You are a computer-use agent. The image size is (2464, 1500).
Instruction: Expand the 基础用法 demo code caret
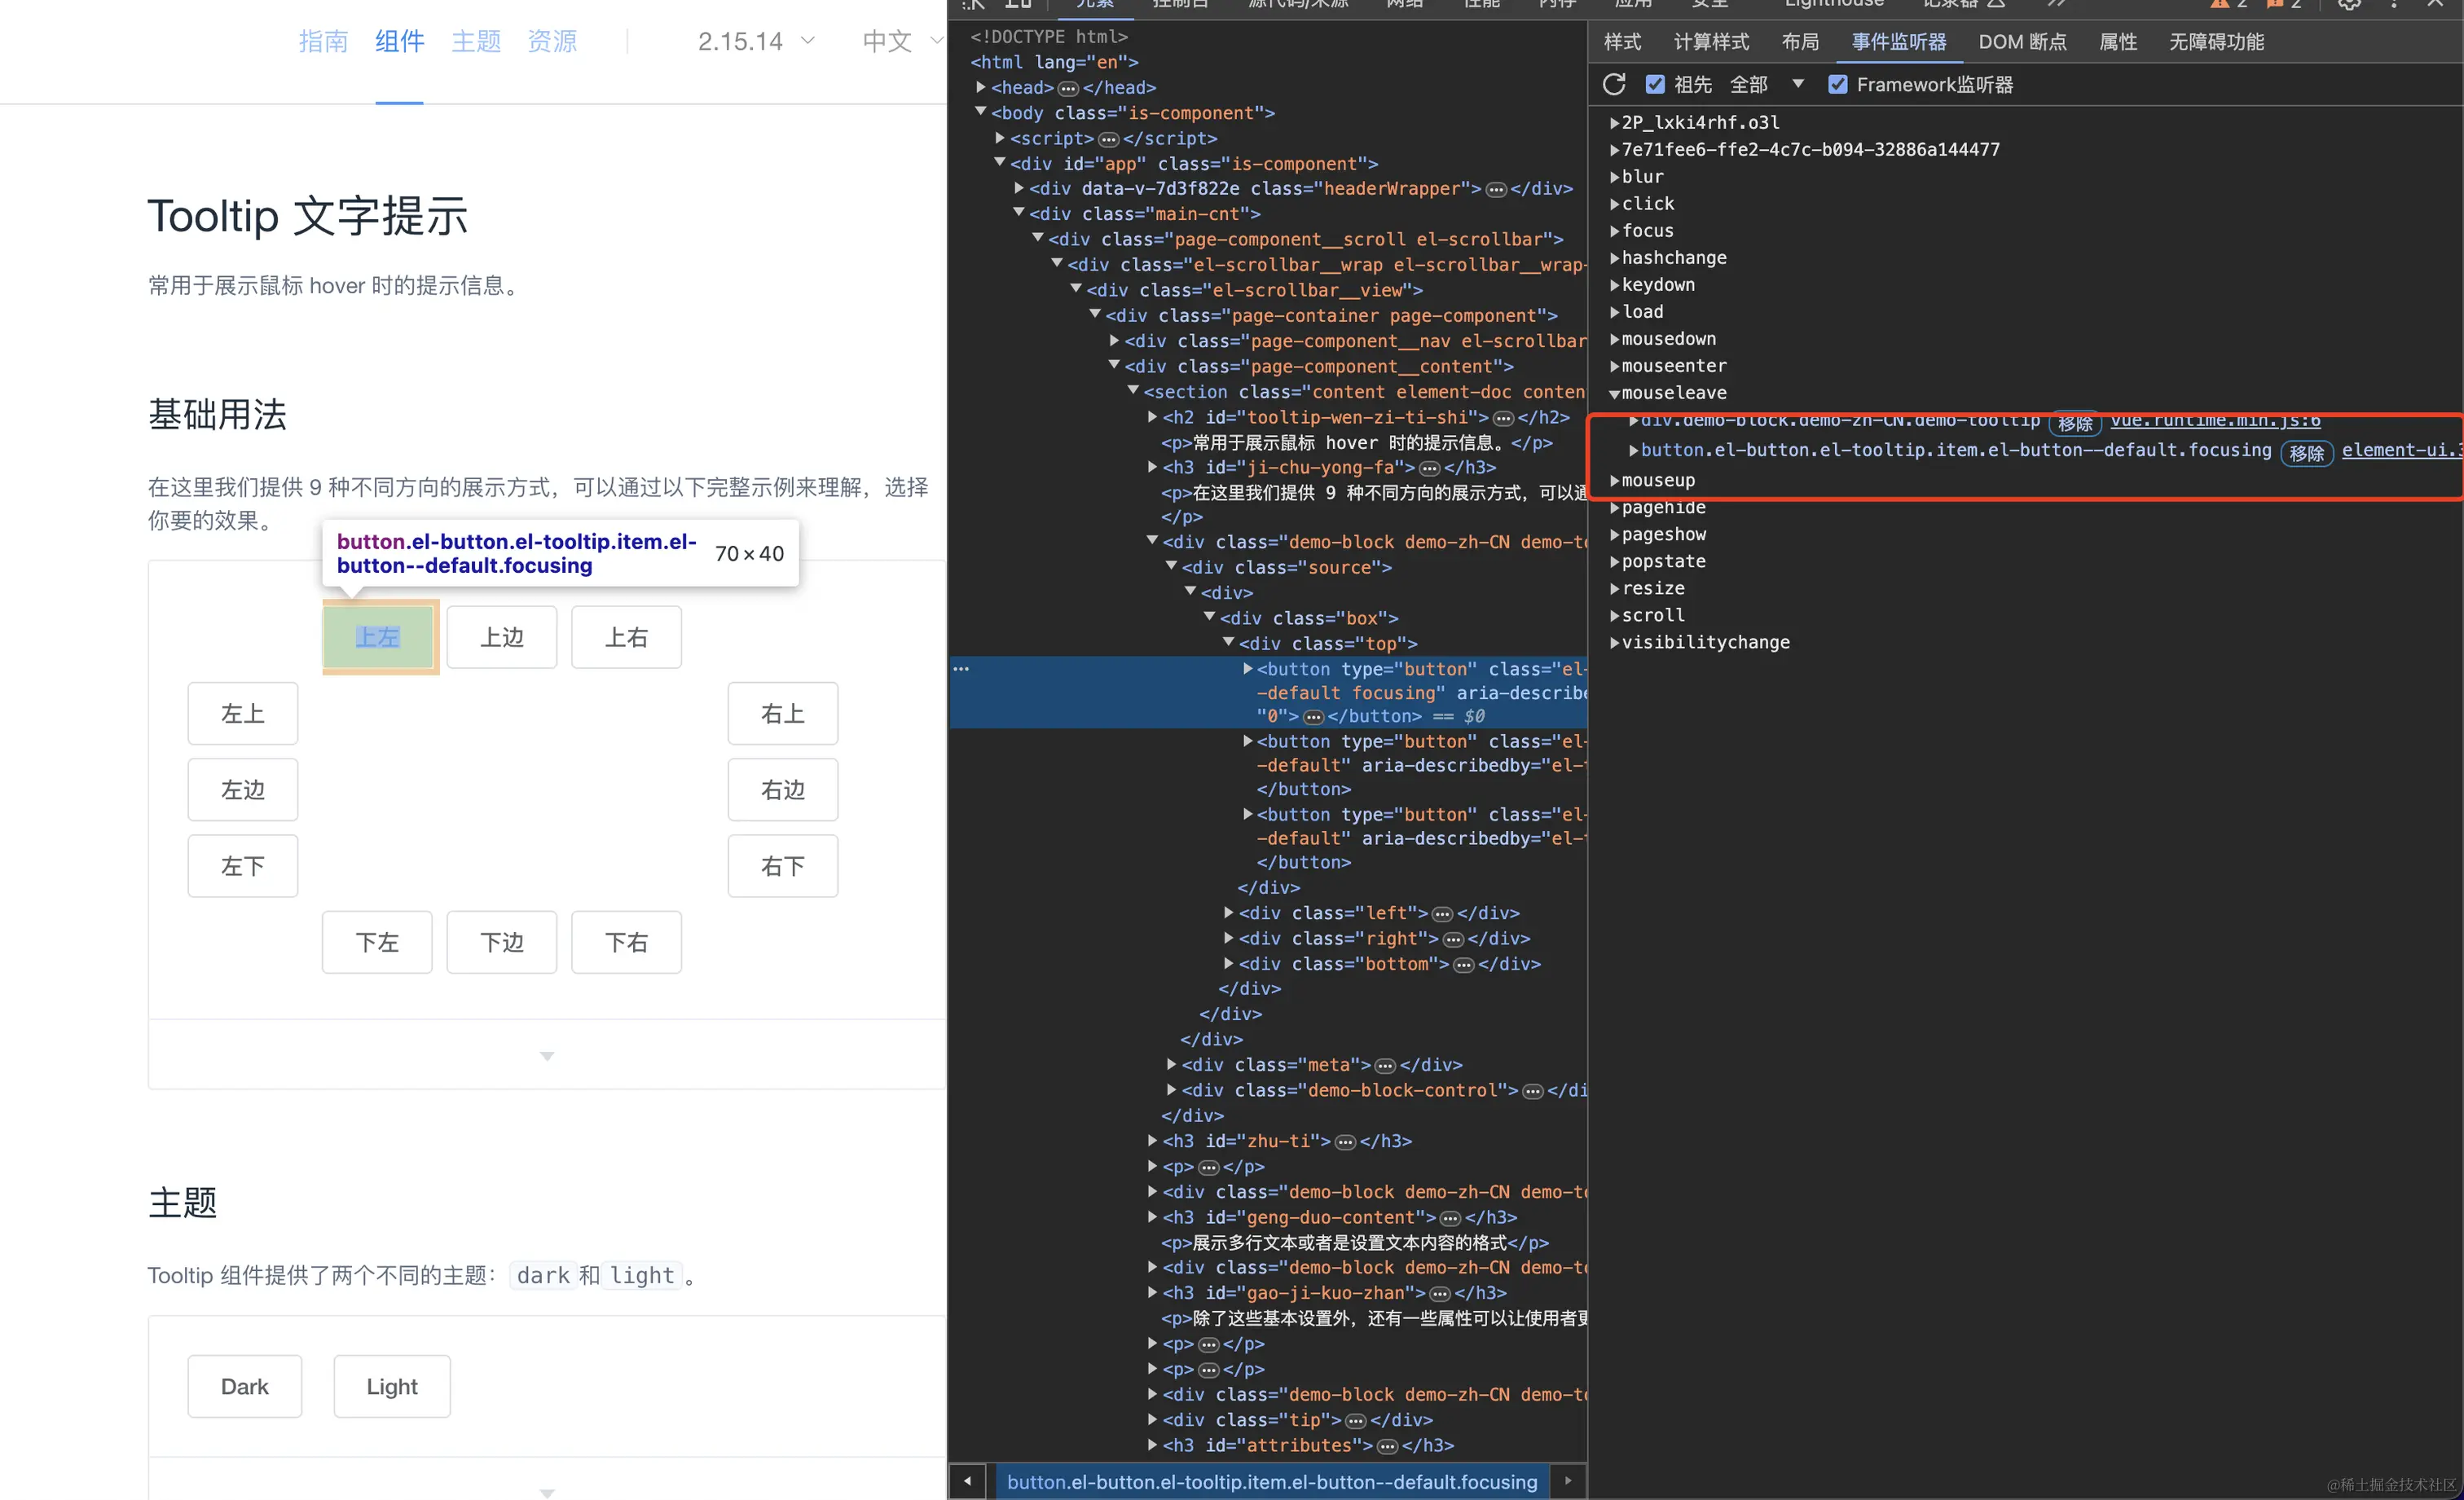pos(547,1056)
